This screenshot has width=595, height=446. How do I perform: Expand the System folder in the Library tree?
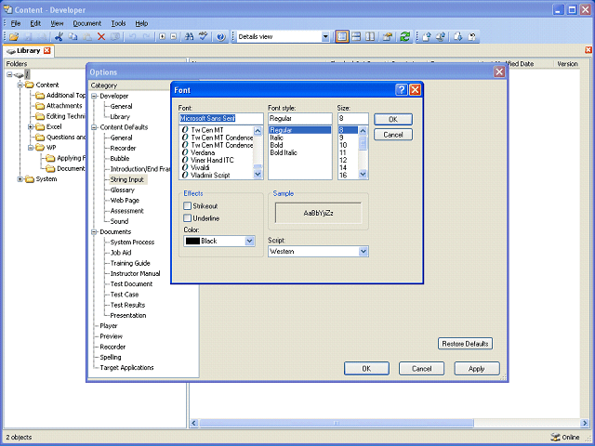coord(20,179)
